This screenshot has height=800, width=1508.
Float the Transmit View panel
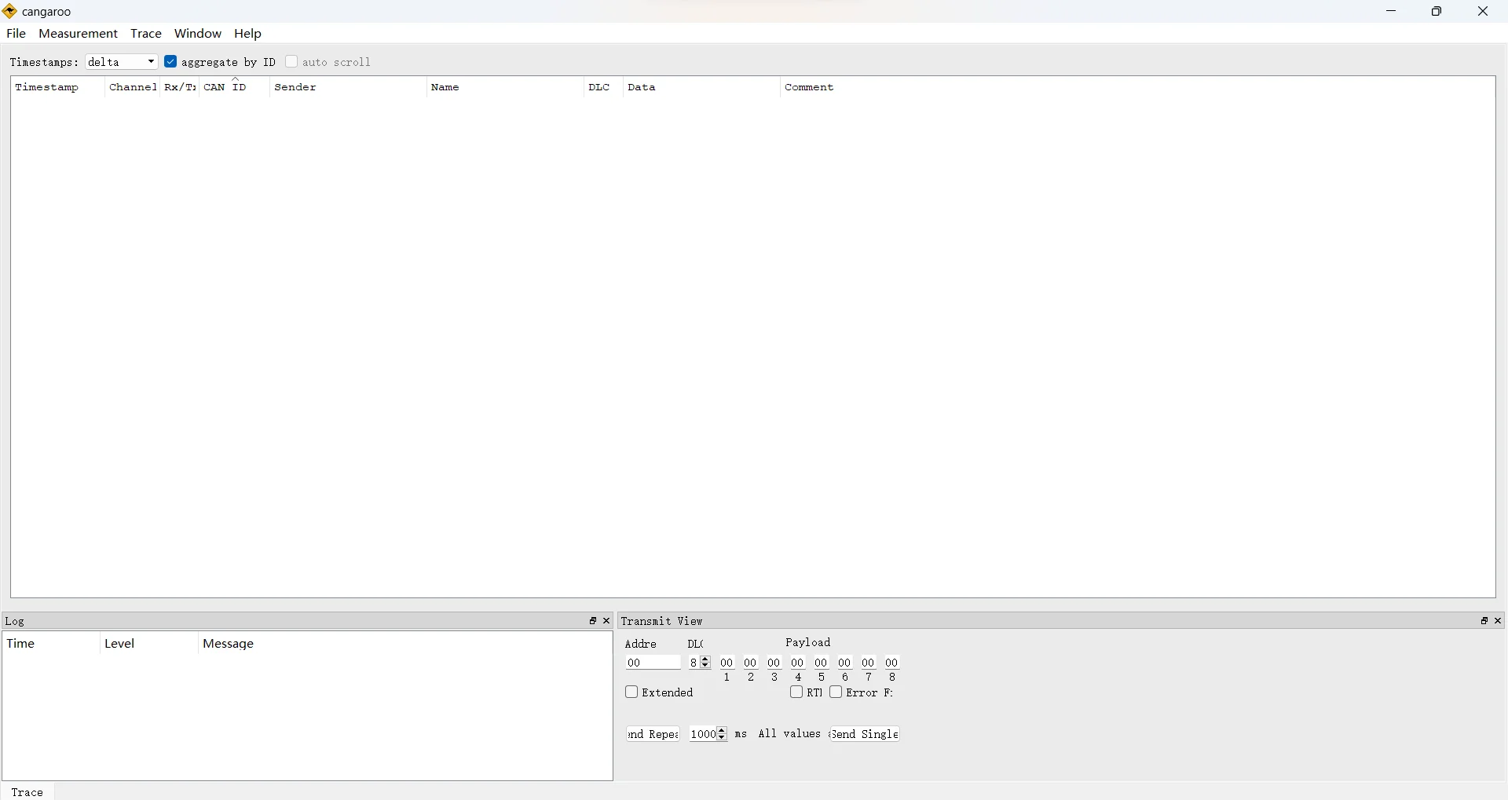pos(1484,621)
